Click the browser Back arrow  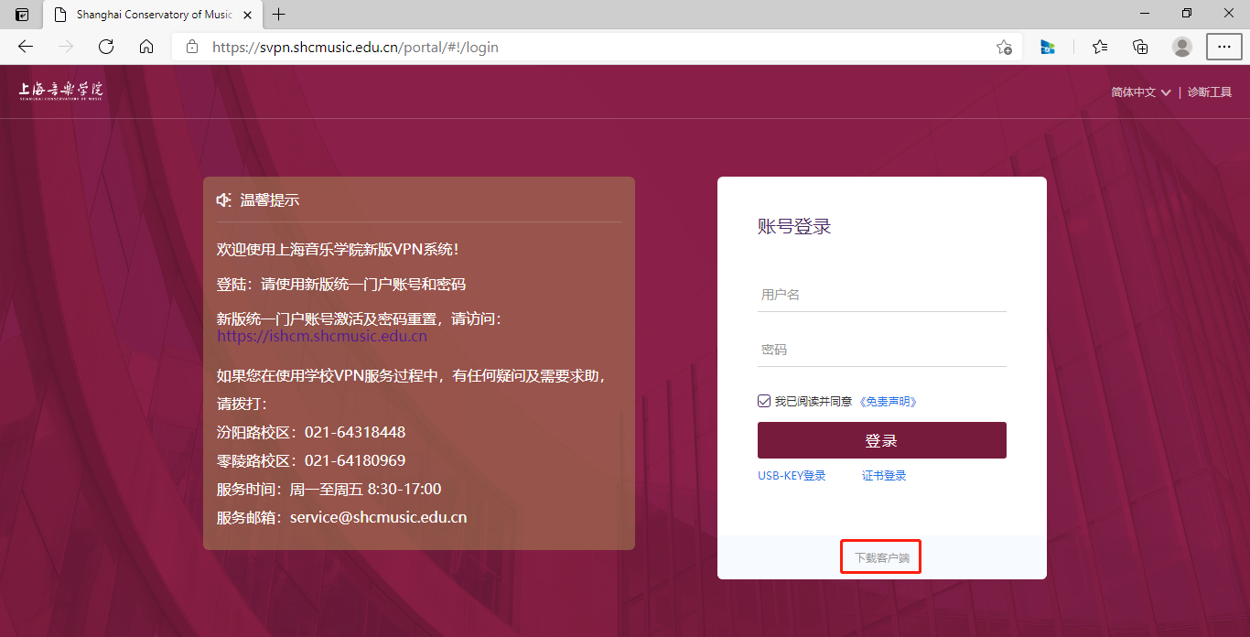click(x=26, y=47)
